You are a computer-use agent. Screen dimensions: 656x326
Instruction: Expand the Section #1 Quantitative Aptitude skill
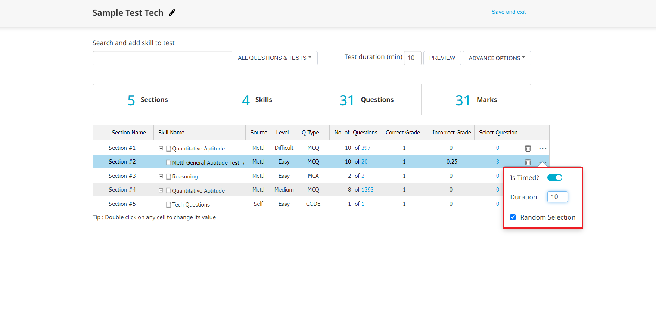pos(161,148)
